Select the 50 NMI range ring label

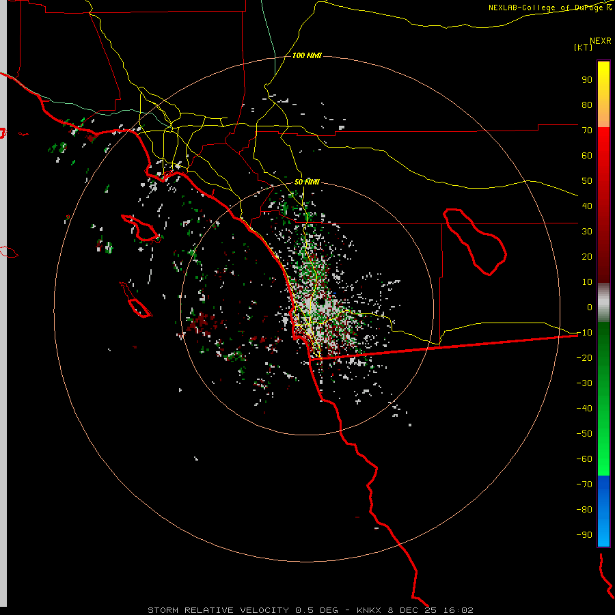point(307,182)
